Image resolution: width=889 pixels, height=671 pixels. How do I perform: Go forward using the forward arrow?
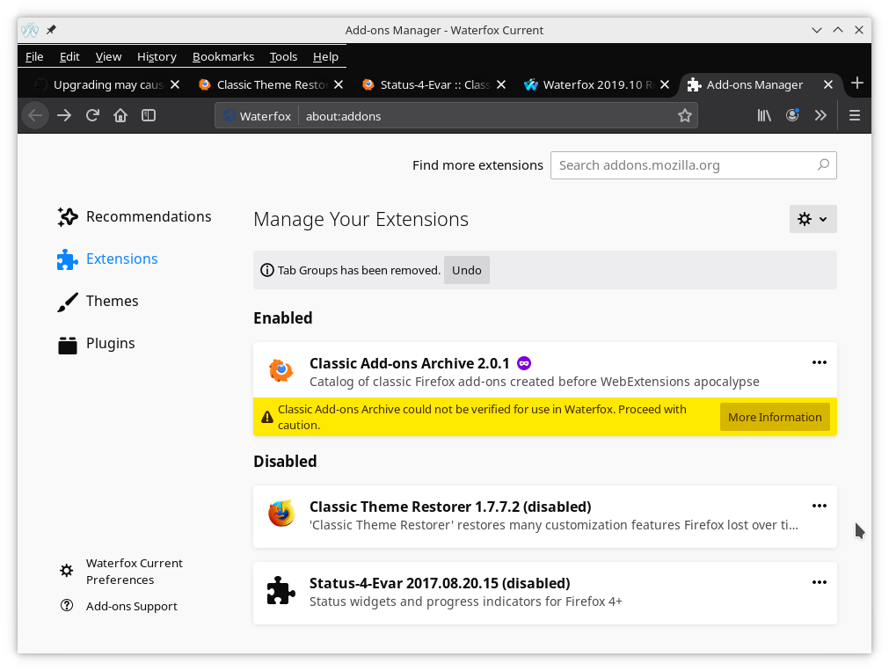[x=64, y=116]
